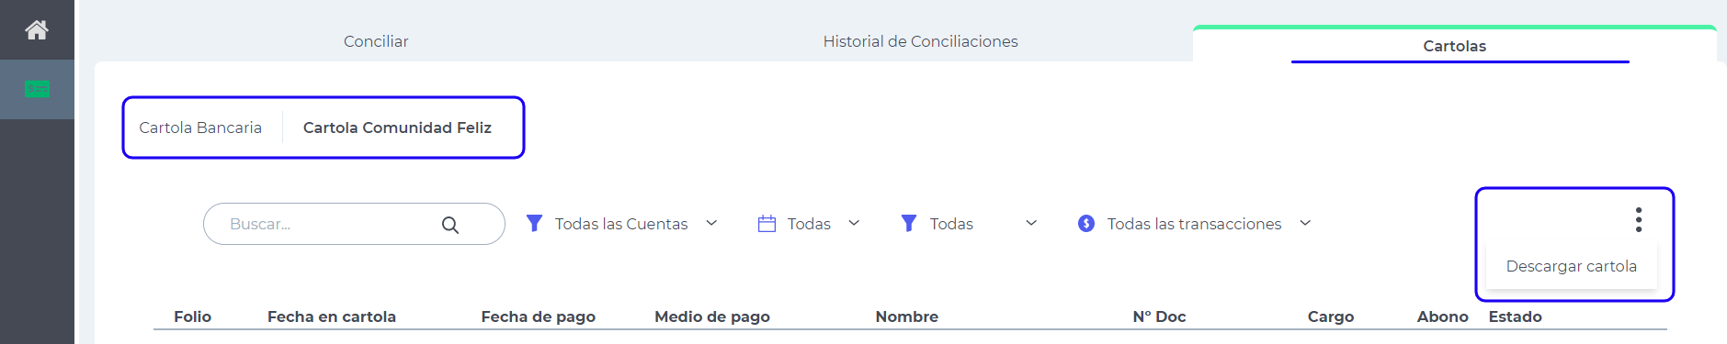Viewport: 1727px width, 344px height.
Task: Open the calendar date filter icon
Action: point(767,223)
